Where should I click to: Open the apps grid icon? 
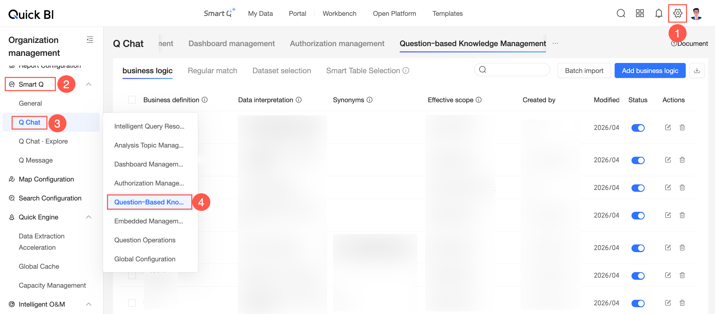(640, 13)
